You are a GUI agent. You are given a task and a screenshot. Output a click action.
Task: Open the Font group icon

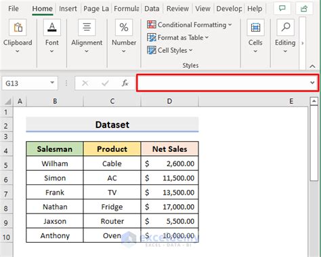pos(52,28)
